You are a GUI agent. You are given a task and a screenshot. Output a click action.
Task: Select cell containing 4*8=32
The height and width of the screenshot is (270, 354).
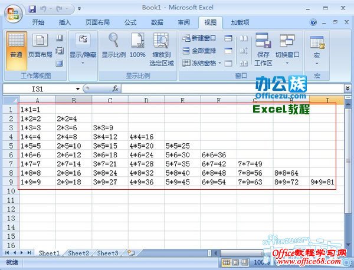pos(146,173)
